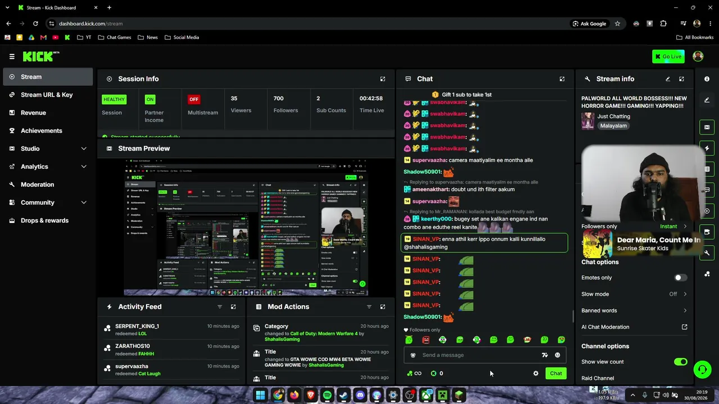
Task: Click the address bar URL
Action: coord(91,24)
